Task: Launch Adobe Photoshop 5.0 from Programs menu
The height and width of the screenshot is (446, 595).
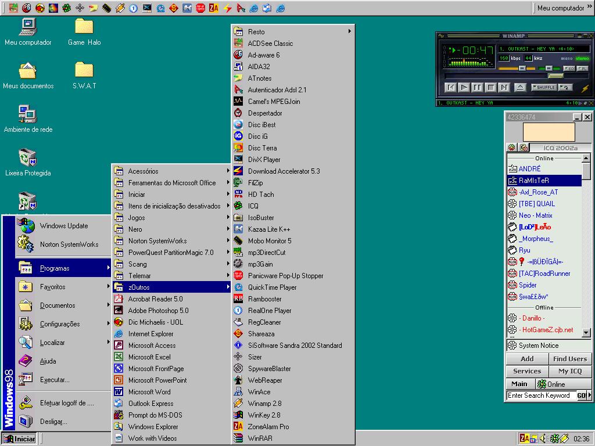Action: (171, 311)
